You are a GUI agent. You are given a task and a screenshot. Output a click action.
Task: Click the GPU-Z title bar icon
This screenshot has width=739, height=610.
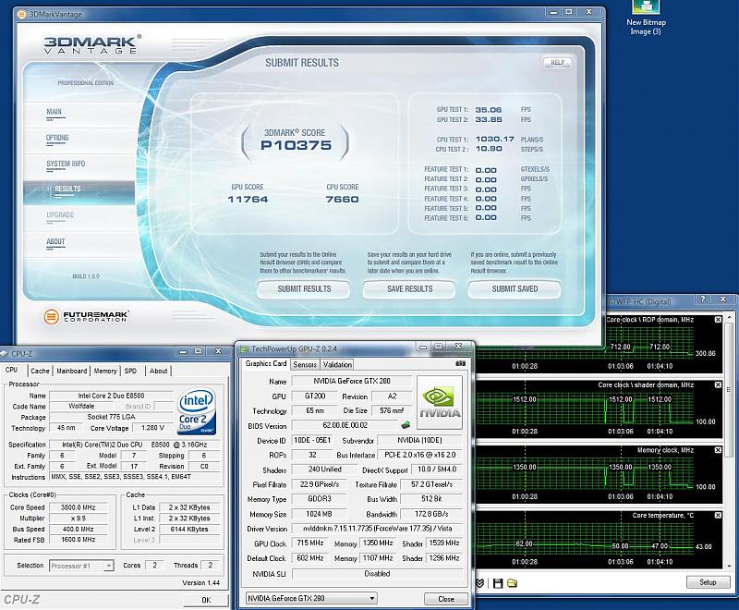(x=244, y=348)
